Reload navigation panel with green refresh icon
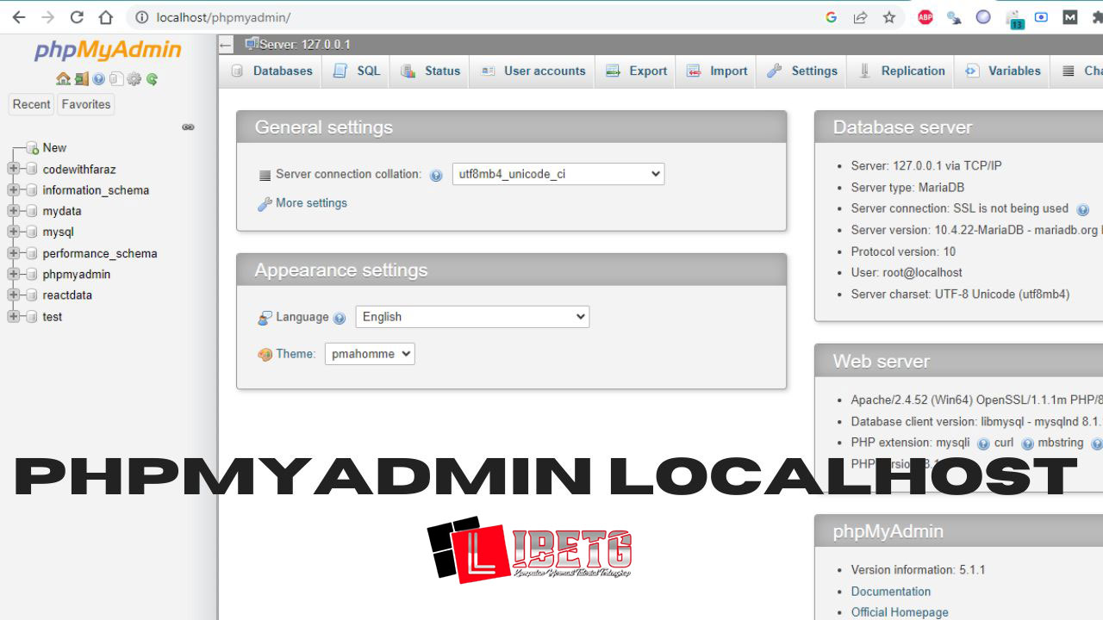 [152, 79]
